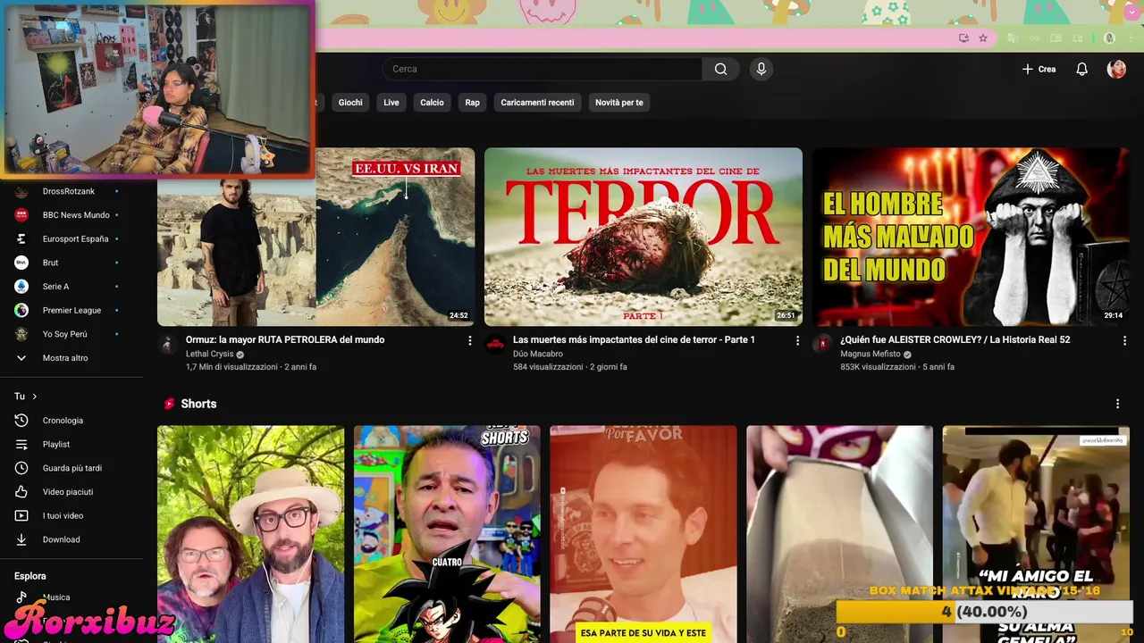Click the translate extension icon

click(x=1013, y=38)
